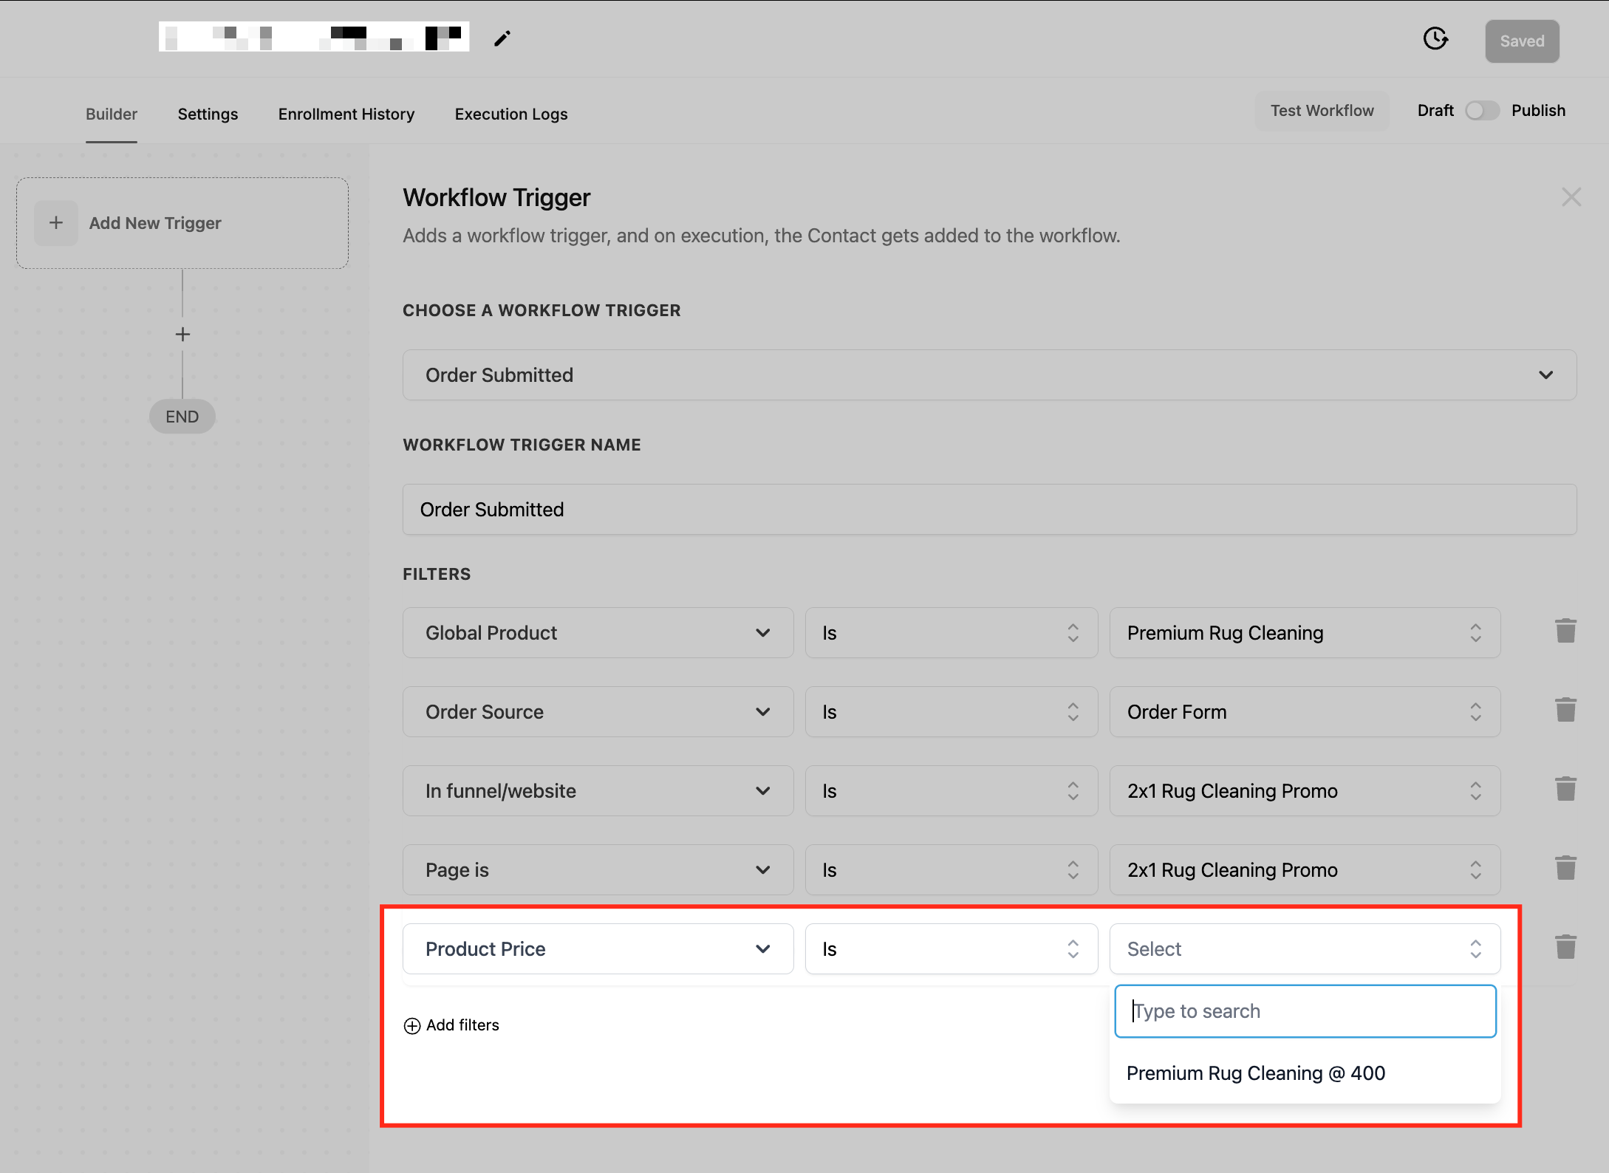This screenshot has width=1609, height=1173.
Task: Remove the In funnel/website filter with trash icon
Action: tap(1565, 790)
